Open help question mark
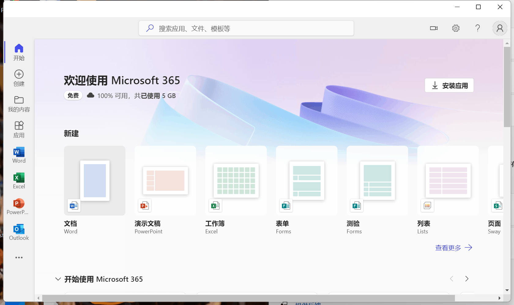The height and width of the screenshot is (305, 514). tap(478, 28)
